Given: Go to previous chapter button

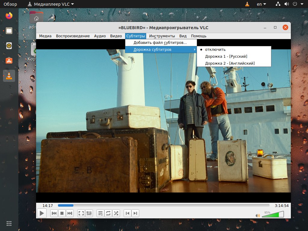Looking at the screenshot, I should pyautogui.click(x=128, y=213).
